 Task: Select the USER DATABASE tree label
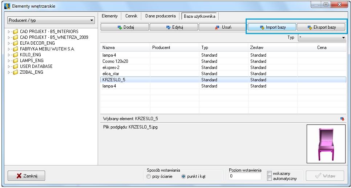[x=36, y=66]
